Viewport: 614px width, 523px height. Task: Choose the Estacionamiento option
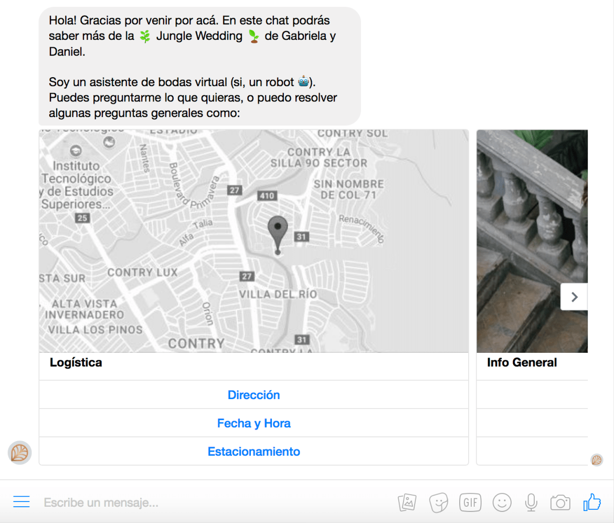click(x=254, y=451)
